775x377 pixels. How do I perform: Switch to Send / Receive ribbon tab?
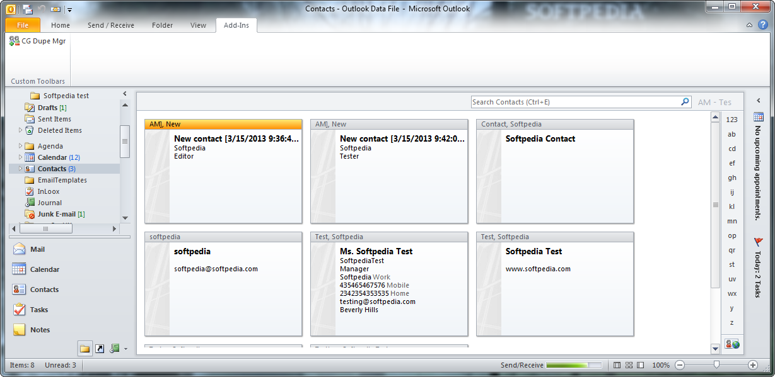tap(111, 25)
